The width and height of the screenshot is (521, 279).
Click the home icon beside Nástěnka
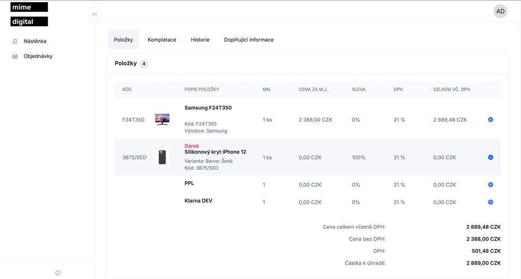point(15,42)
